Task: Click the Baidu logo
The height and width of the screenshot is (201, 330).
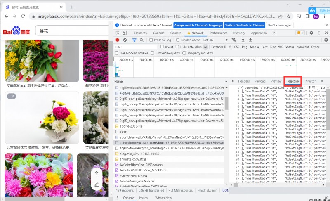Action: [16, 31]
